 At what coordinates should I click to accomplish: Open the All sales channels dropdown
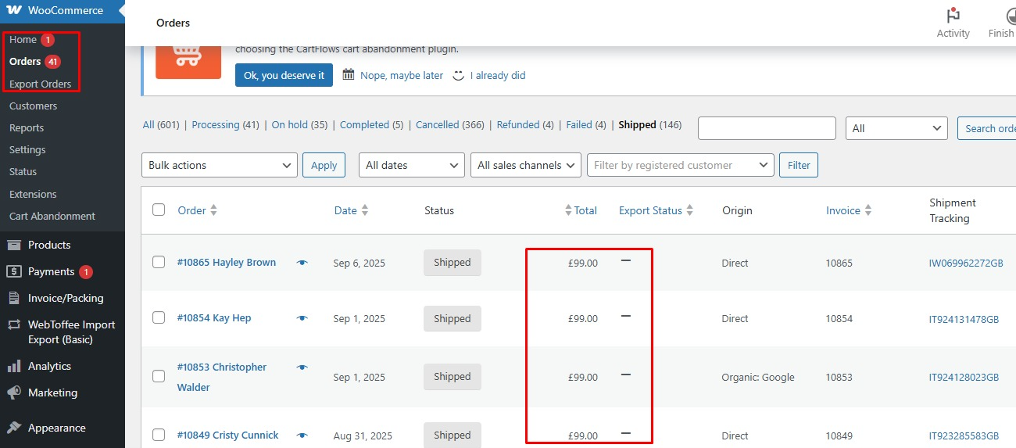coord(525,165)
